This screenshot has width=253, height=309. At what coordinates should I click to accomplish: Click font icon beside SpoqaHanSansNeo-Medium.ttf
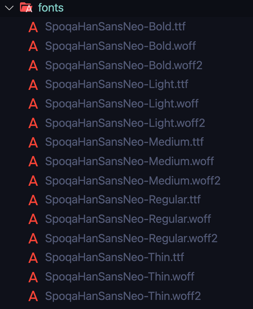[x=33, y=142]
